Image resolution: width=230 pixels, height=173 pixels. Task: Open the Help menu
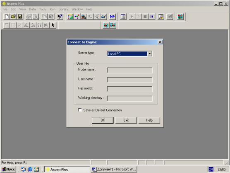89,9
